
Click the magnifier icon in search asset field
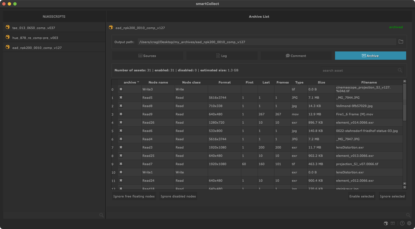400,70
